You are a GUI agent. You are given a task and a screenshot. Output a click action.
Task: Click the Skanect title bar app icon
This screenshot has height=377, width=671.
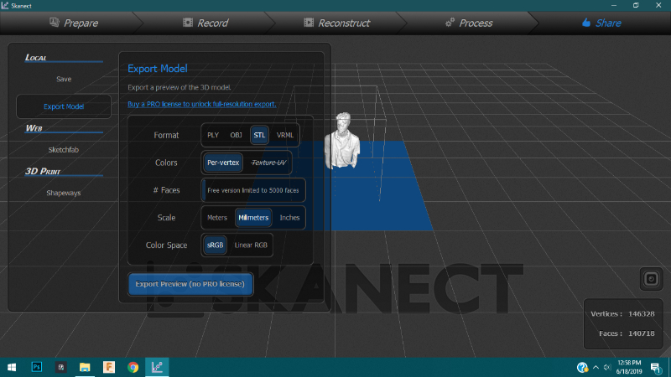click(5, 6)
